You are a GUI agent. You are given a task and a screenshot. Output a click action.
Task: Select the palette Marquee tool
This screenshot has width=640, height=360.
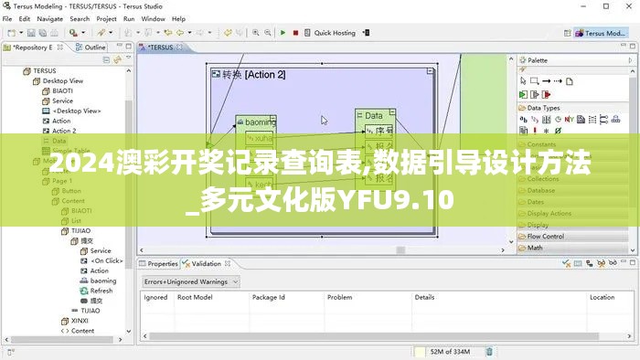534,81
